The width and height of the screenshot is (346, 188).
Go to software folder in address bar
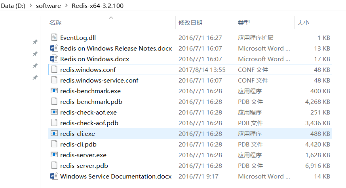point(48,6)
